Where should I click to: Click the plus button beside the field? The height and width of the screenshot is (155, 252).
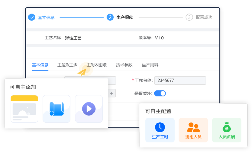pos(112,93)
